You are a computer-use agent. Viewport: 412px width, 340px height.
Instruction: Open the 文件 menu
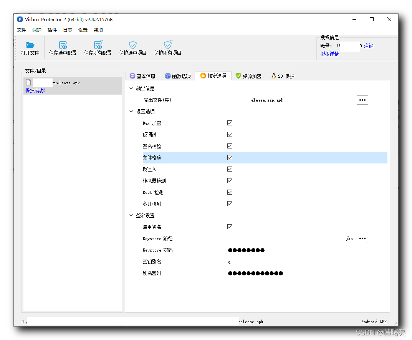tap(22, 30)
